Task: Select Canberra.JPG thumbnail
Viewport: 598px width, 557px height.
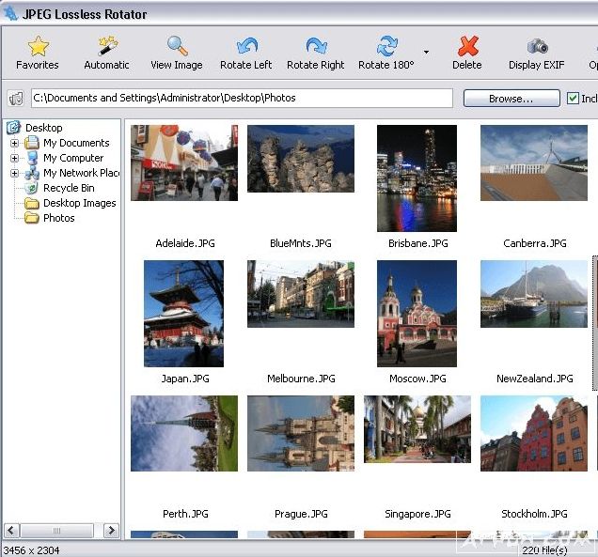Action: point(534,162)
